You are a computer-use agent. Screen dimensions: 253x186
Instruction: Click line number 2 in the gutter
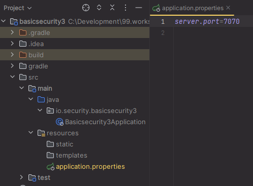(163, 33)
